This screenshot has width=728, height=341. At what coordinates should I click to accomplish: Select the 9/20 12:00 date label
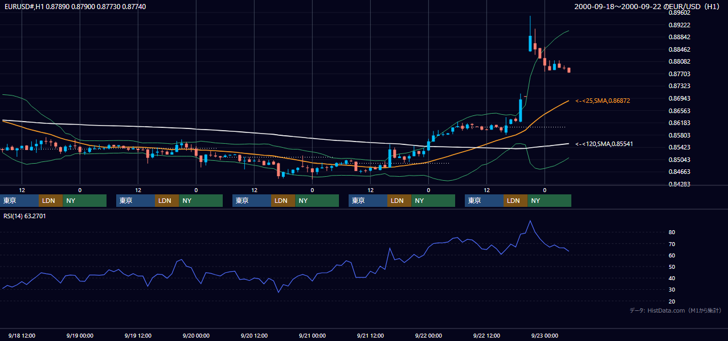click(x=254, y=336)
